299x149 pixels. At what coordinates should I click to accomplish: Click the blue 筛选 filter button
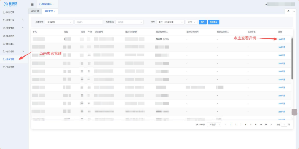(x=203, y=22)
